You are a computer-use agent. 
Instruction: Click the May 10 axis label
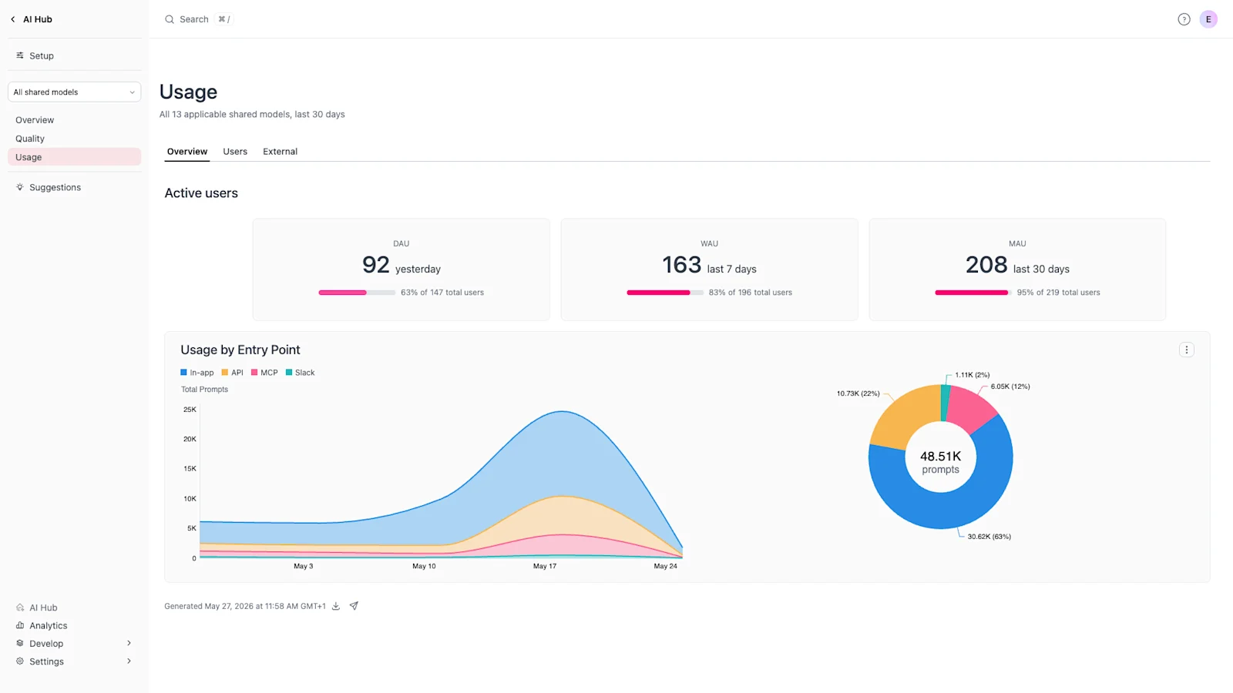(424, 566)
